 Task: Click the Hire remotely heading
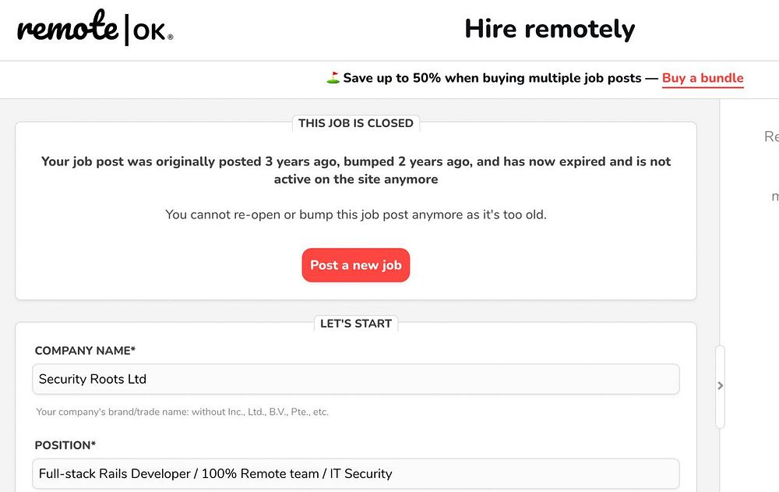[x=549, y=29]
